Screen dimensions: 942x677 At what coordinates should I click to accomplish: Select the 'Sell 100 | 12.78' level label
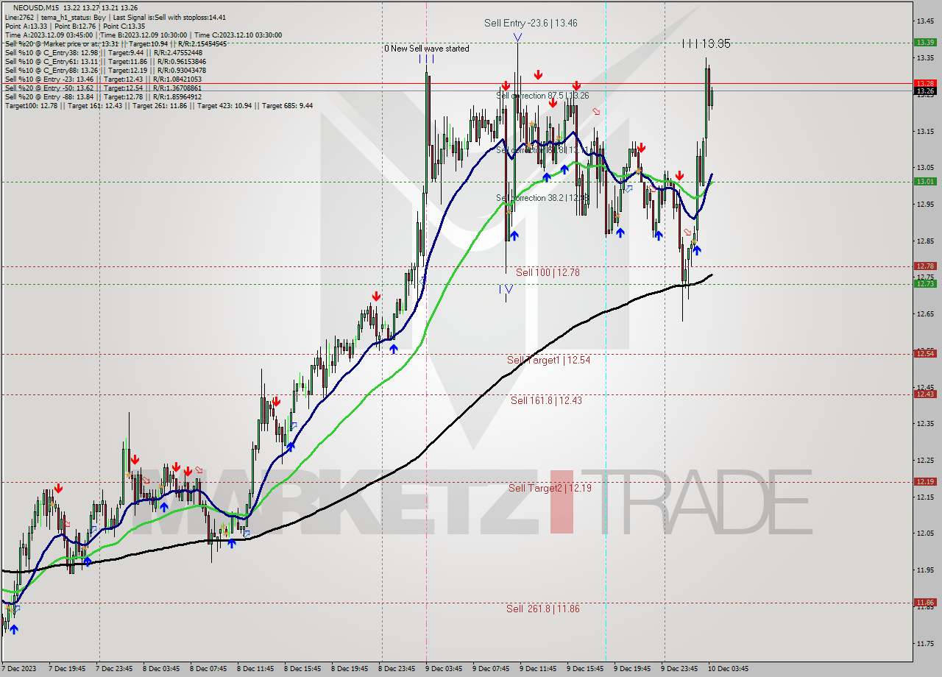click(548, 272)
